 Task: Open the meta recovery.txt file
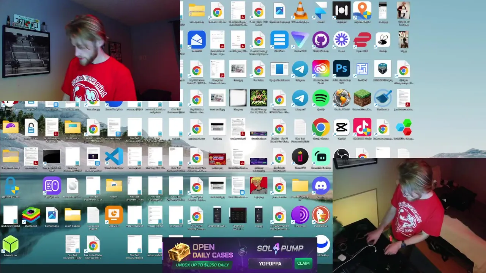tap(134, 215)
